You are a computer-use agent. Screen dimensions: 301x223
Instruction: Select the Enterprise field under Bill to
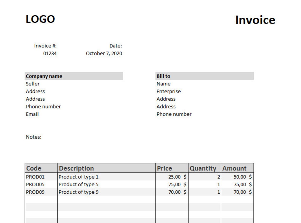point(168,91)
